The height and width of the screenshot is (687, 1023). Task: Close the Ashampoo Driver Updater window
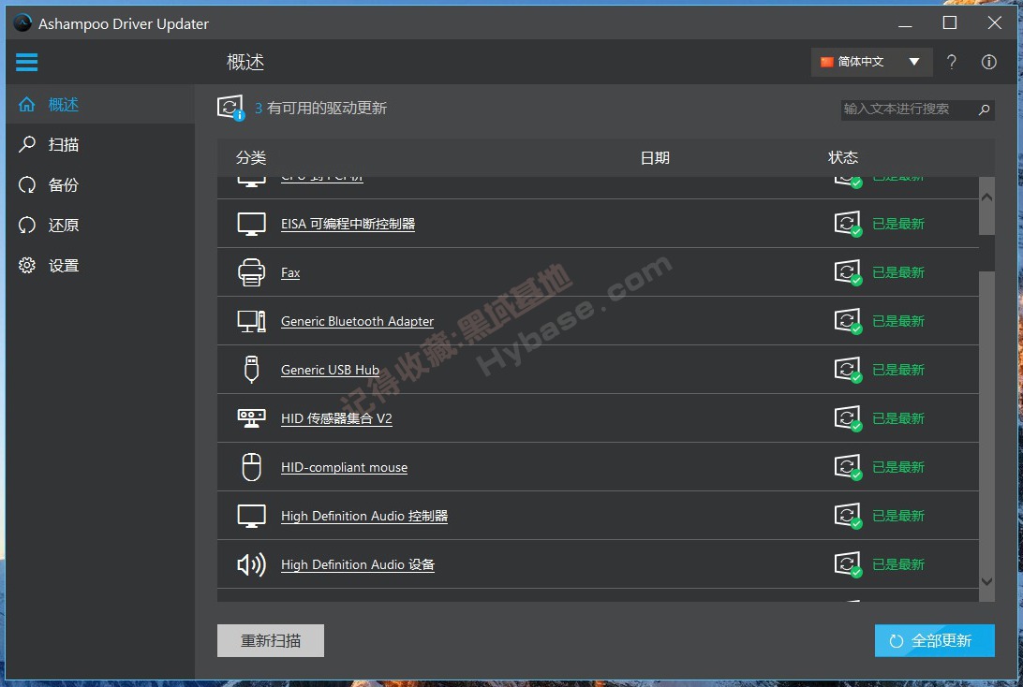(994, 23)
